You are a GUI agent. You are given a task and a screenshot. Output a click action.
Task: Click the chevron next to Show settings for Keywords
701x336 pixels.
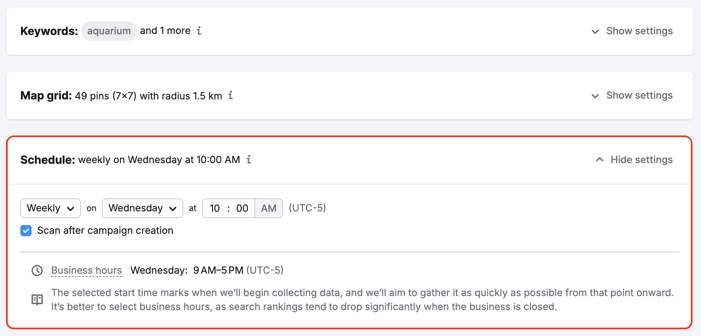click(x=595, y=31)
